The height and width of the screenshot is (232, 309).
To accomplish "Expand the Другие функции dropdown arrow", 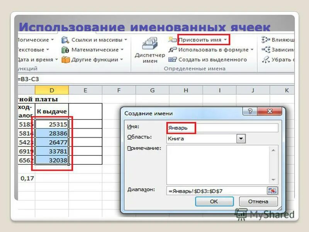I will click(x=121, y=60).
